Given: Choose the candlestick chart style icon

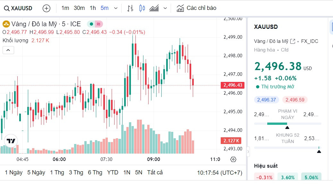Looking at the screenshot, I should tap(142, 8).
